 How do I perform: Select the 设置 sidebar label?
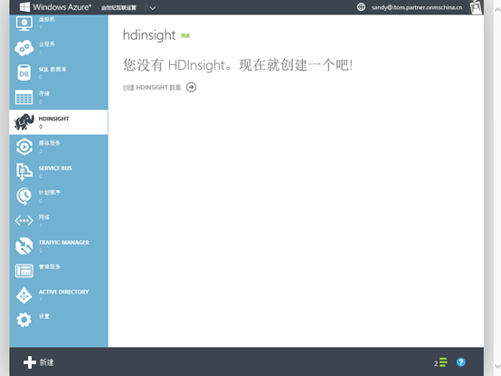(44, 316)
